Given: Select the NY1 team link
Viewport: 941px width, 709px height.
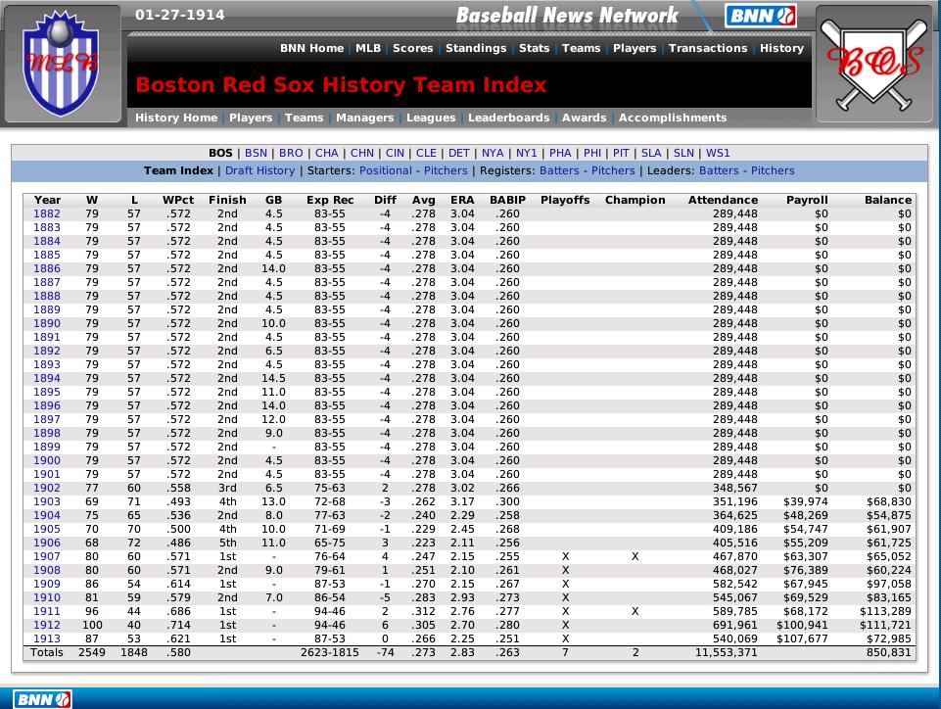Looking at the screenshot, I should tap(526, 153).
